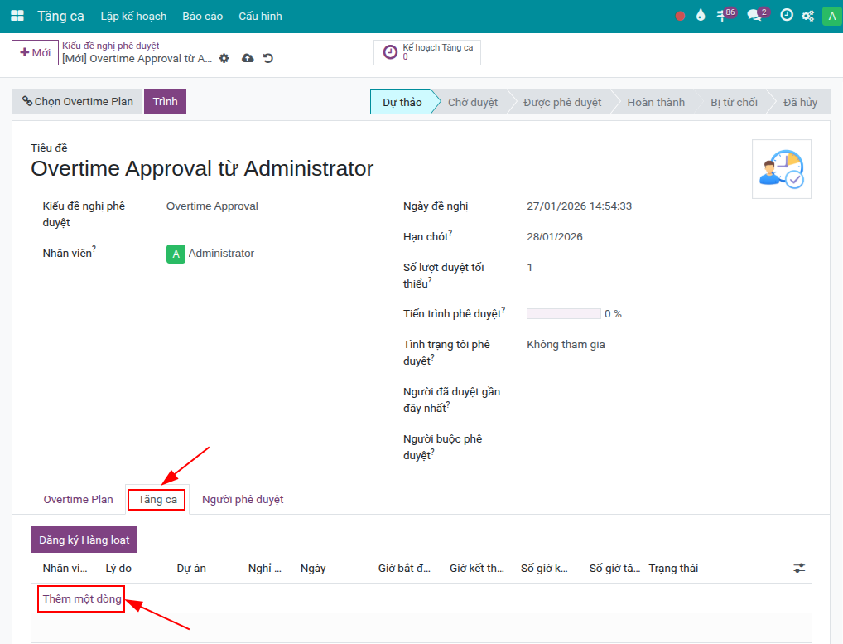Open the Cấu hình menu
The image size is (843, 644).
point(260,15)
